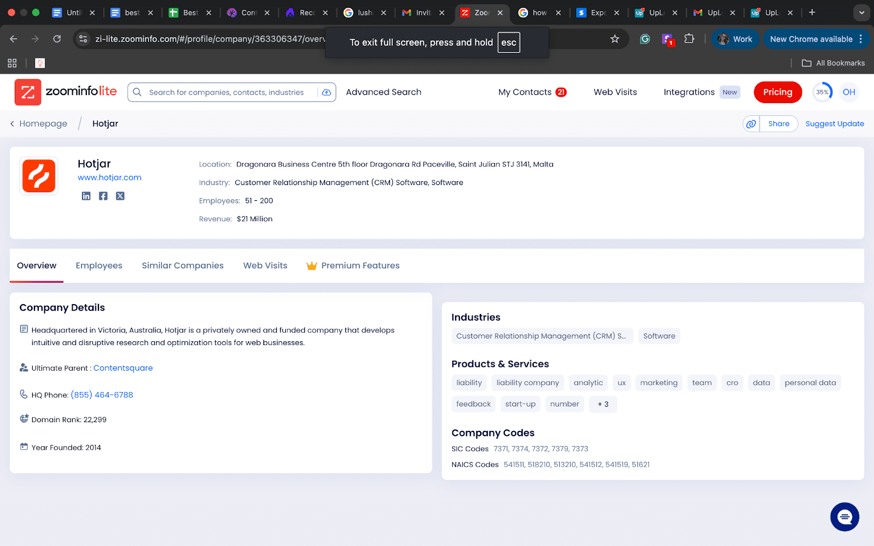
Task: Open Hotjar's X (Twitter) icon
Action: click(x=120, y=195)
